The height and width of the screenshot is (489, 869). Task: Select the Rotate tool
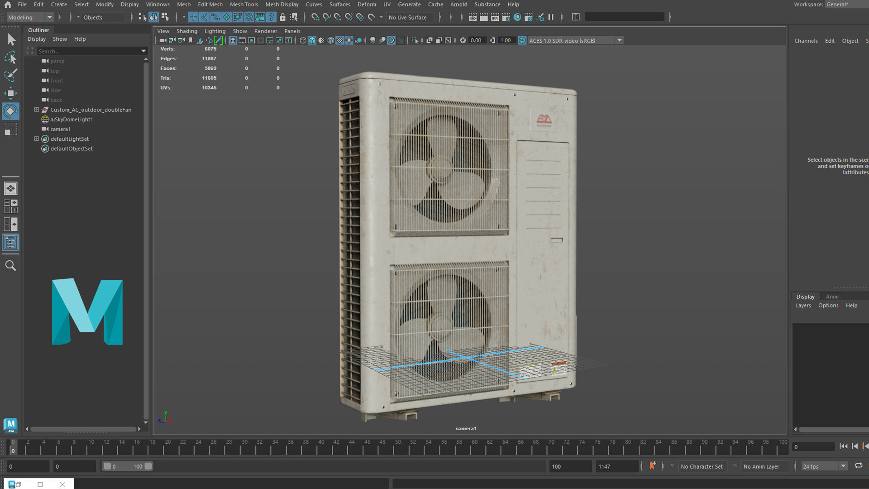(10, 111)
